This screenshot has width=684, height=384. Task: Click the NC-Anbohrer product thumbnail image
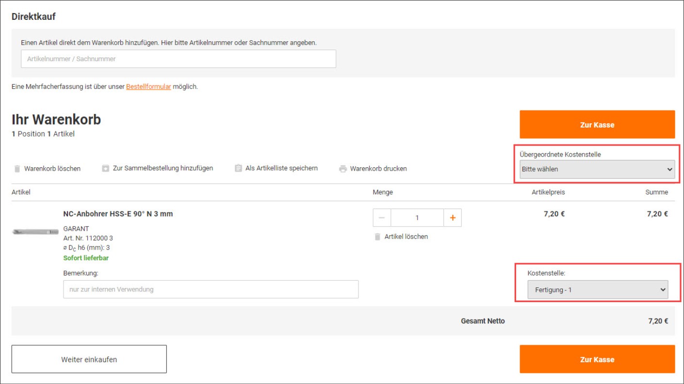coord(35,232)
